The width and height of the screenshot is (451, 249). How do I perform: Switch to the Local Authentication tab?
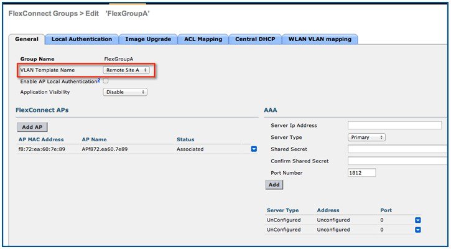(81, 39)
